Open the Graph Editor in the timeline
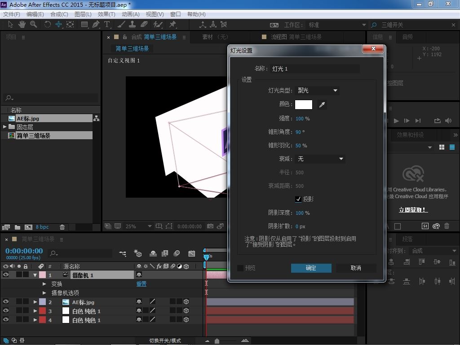Viewport: 460px width, 345px height. (x=191, y=253)
